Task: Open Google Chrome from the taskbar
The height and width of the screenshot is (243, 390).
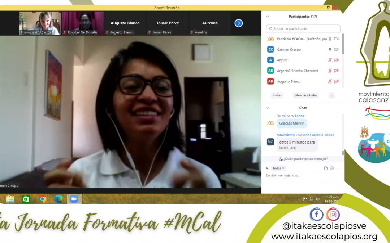Action: (43, 199)
